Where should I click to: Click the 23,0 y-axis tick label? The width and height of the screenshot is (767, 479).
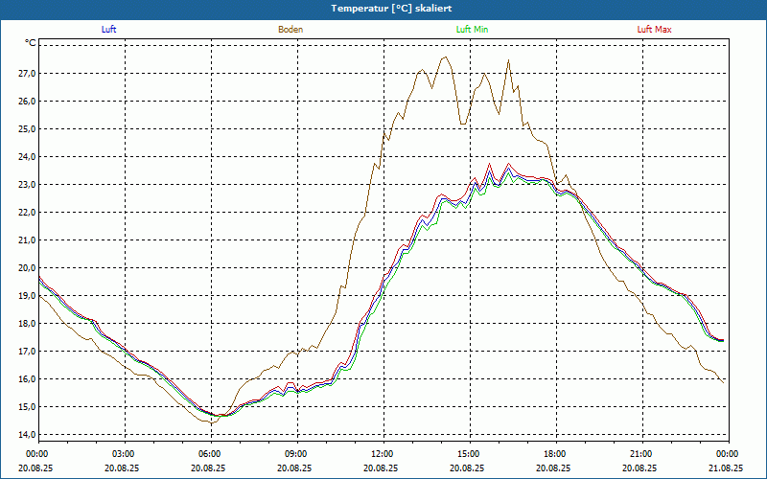[26, 185]
